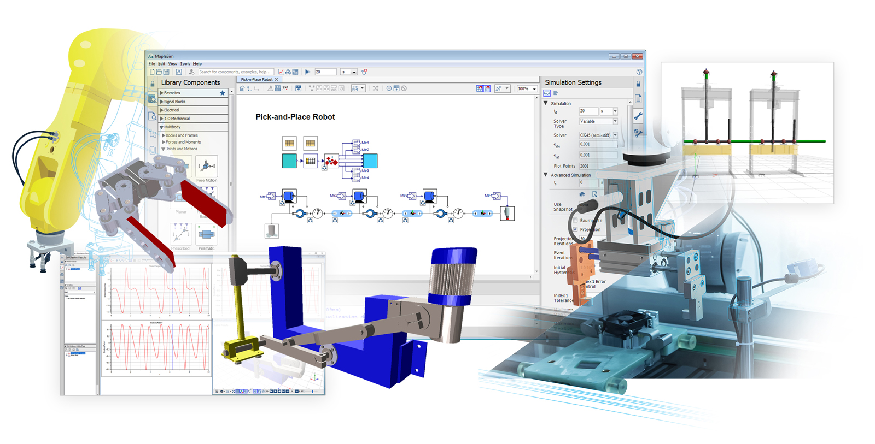Click the save model icon
Screen dimensions: 875x444
[x=166, y=72]
